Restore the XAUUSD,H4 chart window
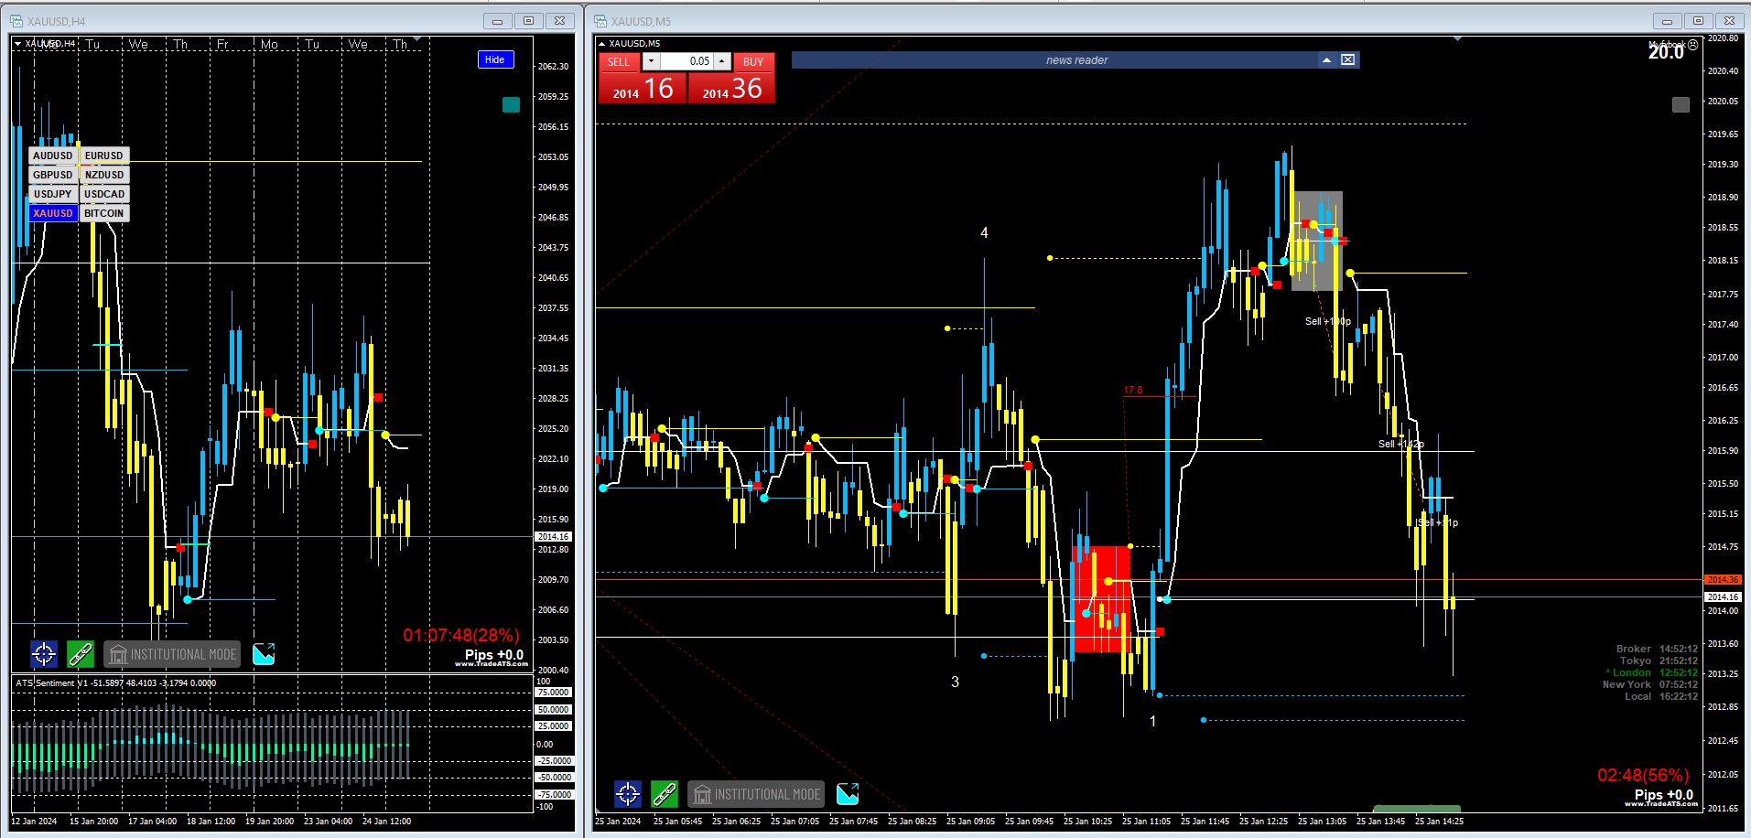This screenshot has height=838, width=1751. (529, 20)
